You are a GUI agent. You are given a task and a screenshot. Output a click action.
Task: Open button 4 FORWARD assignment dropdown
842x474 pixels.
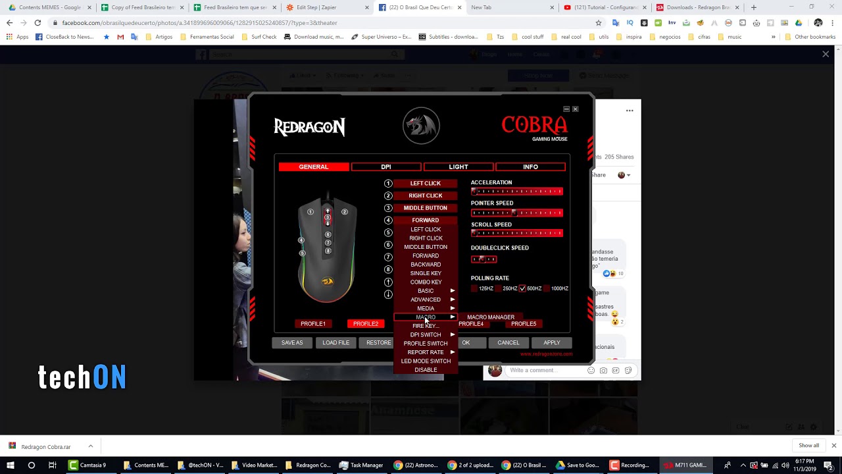coord(426,220)
